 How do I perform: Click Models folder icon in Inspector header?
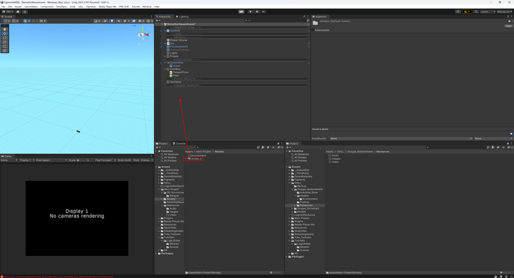(x=315, y=23)
